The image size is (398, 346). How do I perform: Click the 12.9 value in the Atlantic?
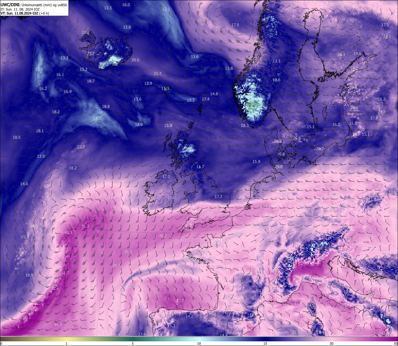(x=139, y=125)
